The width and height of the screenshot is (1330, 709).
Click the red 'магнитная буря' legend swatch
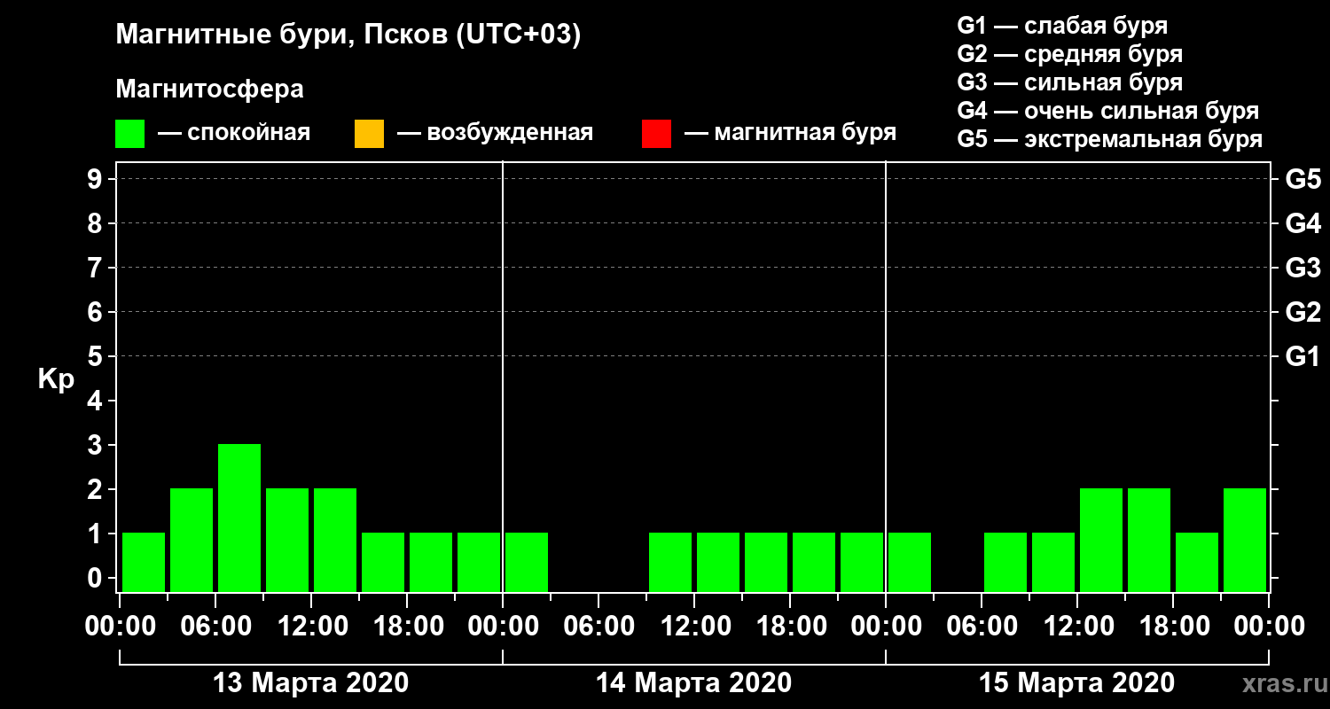tap(656, 134)
